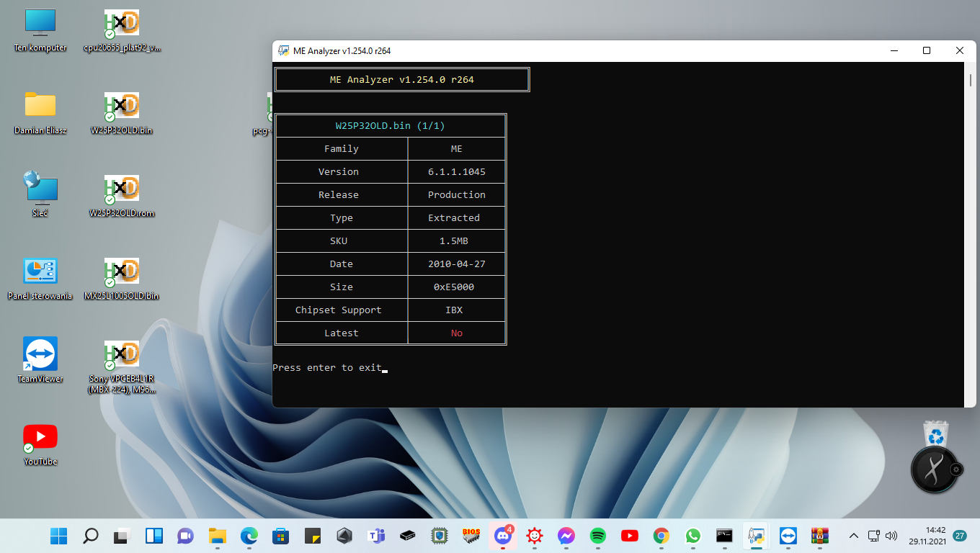Open the Panel sterowania desktop icon
The height and width of the screenshot is (553, 980).
[40, 272]
